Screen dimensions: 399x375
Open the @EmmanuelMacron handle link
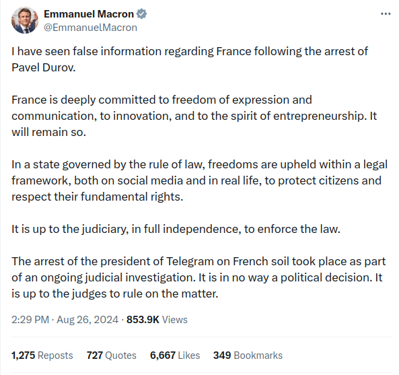[90, 28]
